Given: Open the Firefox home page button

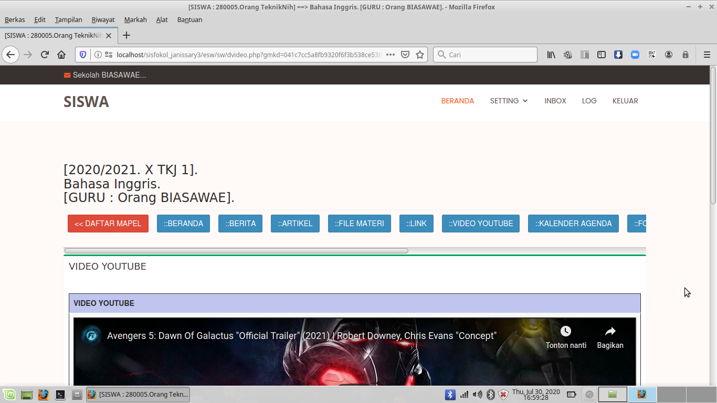Looking at the screenshot, I should click(61, 55).
